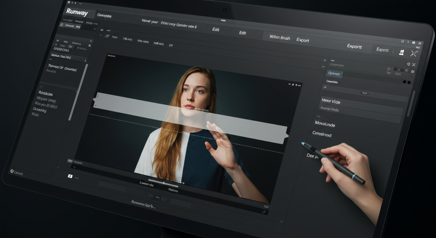Open the stacked-lines list icon in right panel
Image resolution: width=436 pixels, height=238 pixels.
[x=413, y=72]
